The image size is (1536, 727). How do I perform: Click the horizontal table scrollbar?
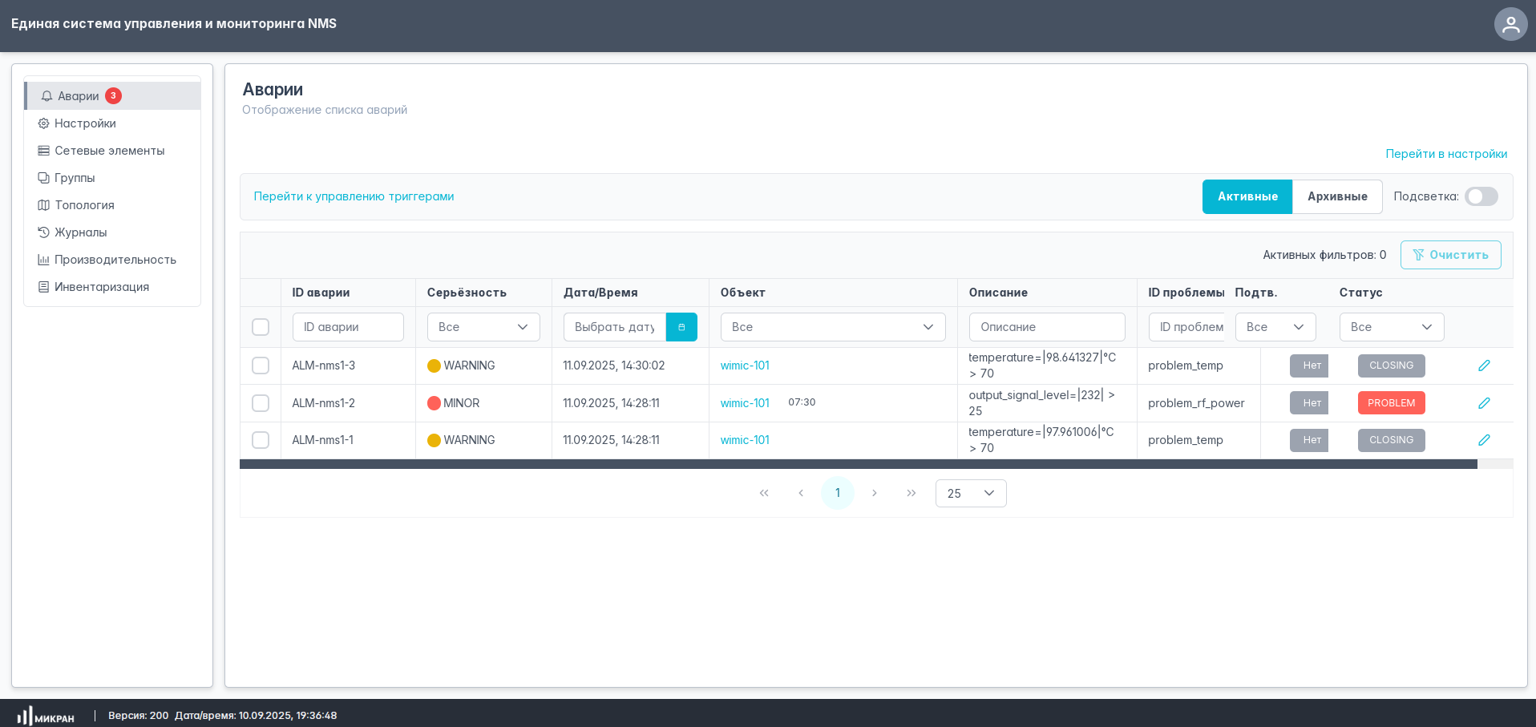[x=858, y=464]
